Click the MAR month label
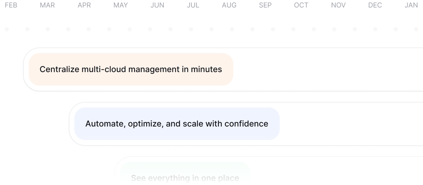The width and height of the screenshot is (423, 185). pos(47,5)
